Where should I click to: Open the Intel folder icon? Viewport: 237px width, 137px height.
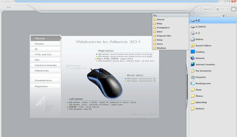click(155, 32)
